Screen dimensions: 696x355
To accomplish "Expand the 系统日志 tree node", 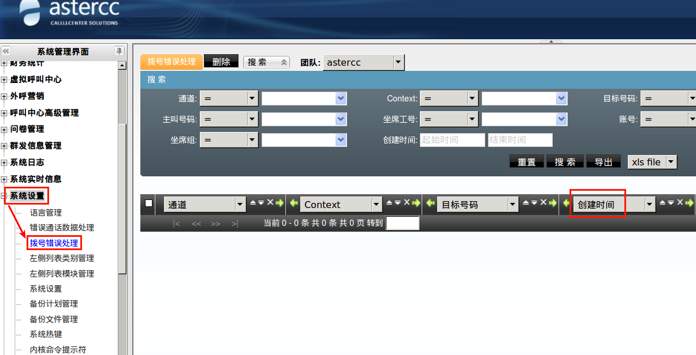I will 4,163.
